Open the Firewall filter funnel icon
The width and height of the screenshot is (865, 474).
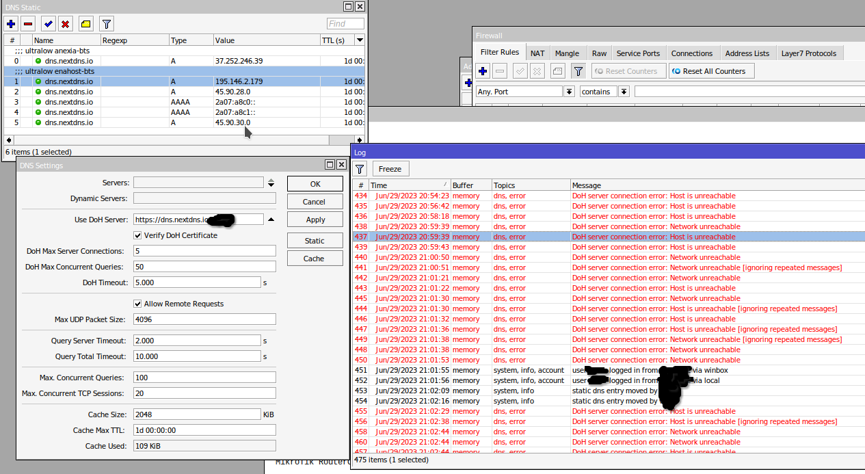pyautogui.click(x=578, y=70)
